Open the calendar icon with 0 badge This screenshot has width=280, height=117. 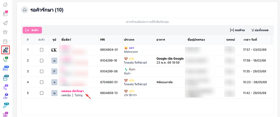click(5, 14)
